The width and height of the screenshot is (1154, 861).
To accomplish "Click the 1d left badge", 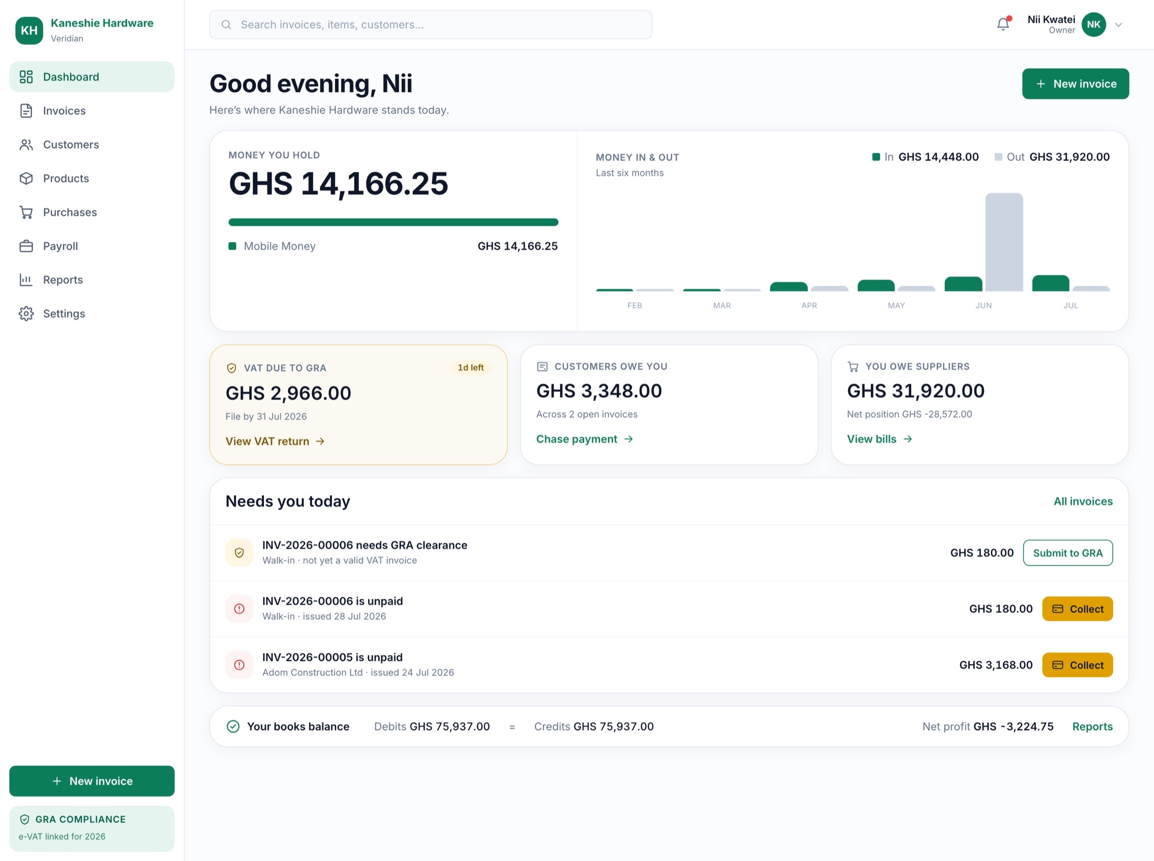I will click(x=471, y=368).
